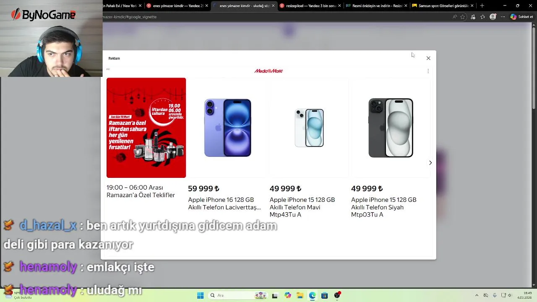Click the microphone tray icon
Viewport: 537px width, 302px height.
pyautogui.click(x=495, y=296)
